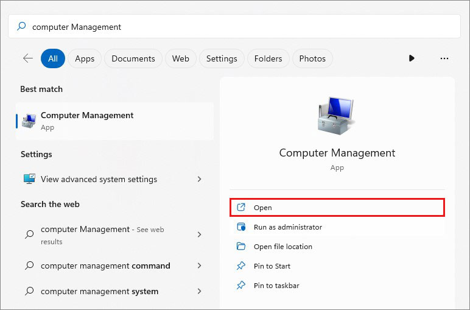Expand View advanced system settings chevron
Image resolution: width=470 pixels, height=310 pixels.
click(199, 179)
